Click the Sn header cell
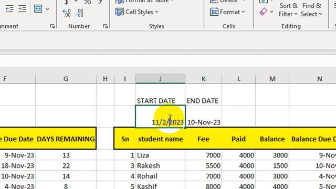The height and width of the screenshot is (189, 336). click(125, 139)
